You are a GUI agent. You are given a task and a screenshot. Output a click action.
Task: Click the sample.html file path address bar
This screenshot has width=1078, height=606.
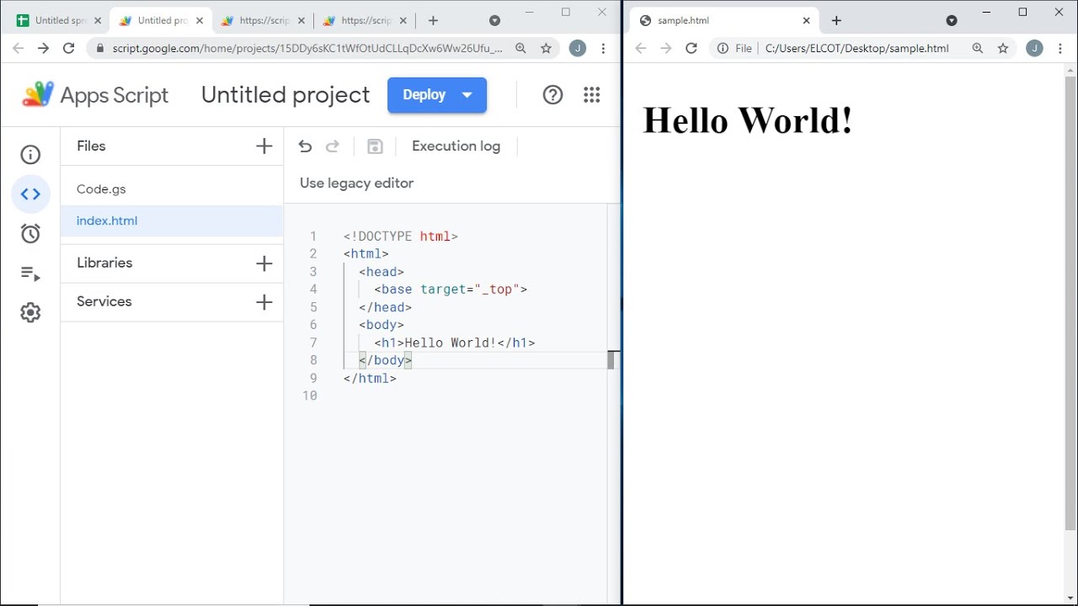pos(857,49)
